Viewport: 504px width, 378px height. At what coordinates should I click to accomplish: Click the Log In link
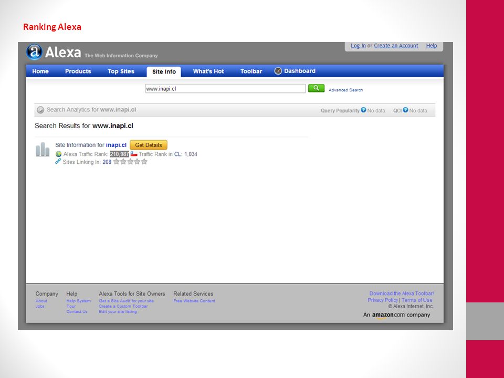(358, 46)
